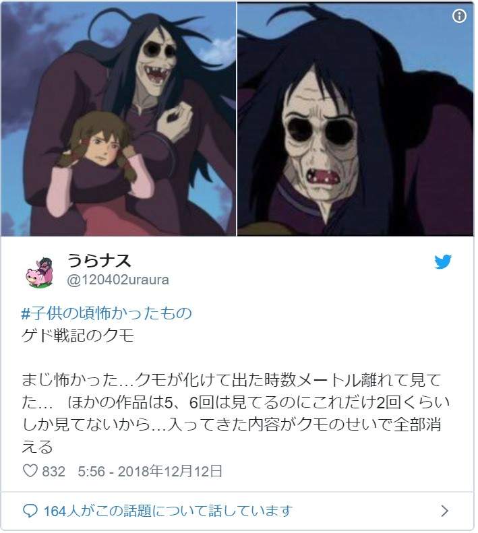478x533 pixels.
Task: Click the tweet line containing 5、6回は見てるのに
Action: (235, 402)
